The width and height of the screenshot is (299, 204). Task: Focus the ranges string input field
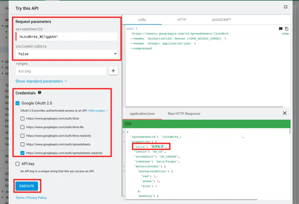tap(61, 71)
